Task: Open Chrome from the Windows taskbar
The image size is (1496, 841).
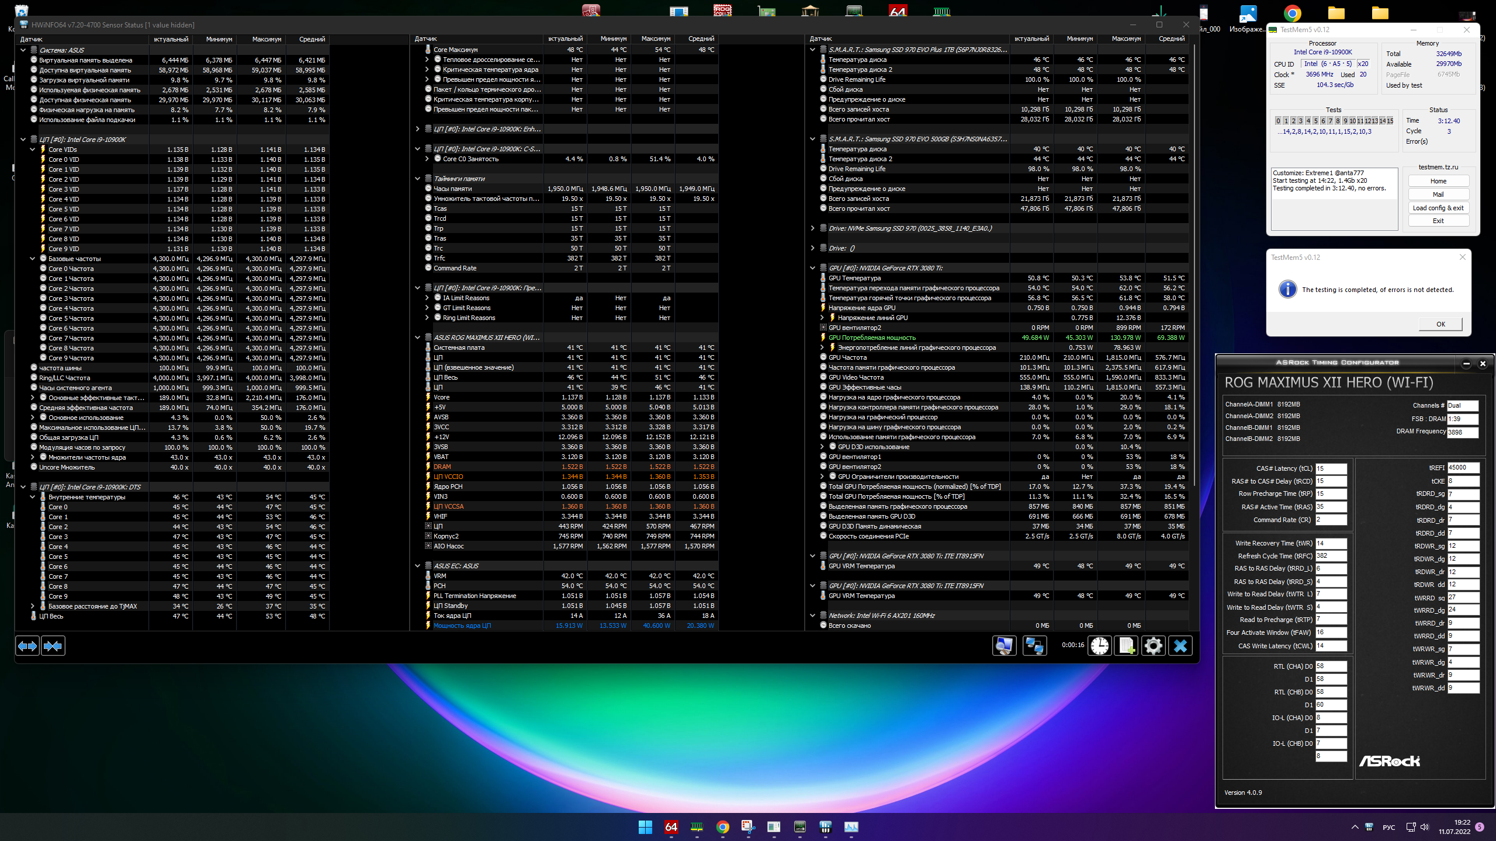Action: [x=723, y=827]
